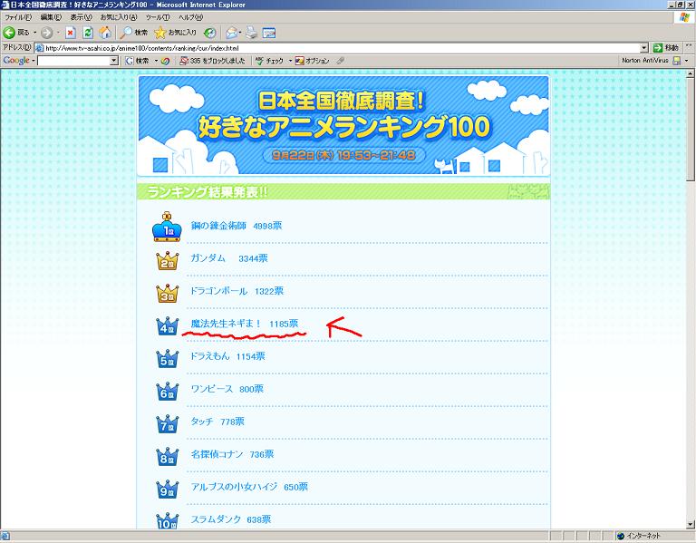Click the internet zone globe in status bar
696x543 pixels.
click(x=621, y=536)
